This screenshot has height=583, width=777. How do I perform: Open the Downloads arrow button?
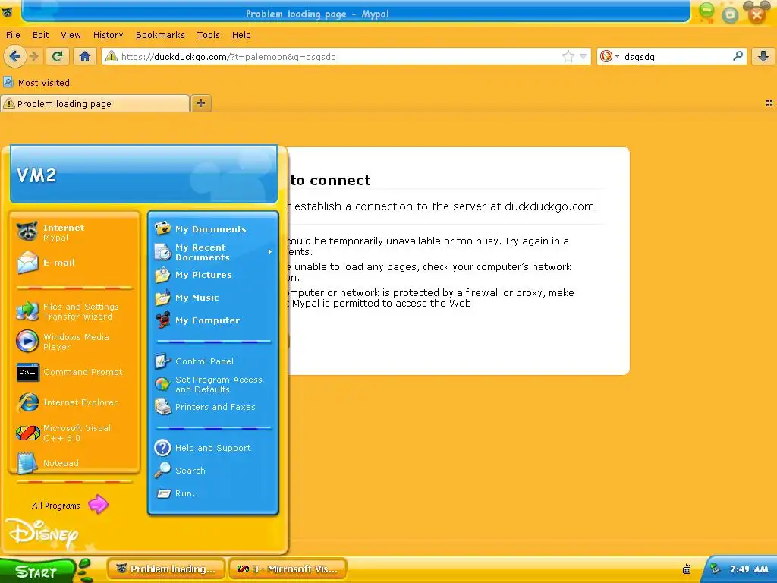tap(763, 56)
